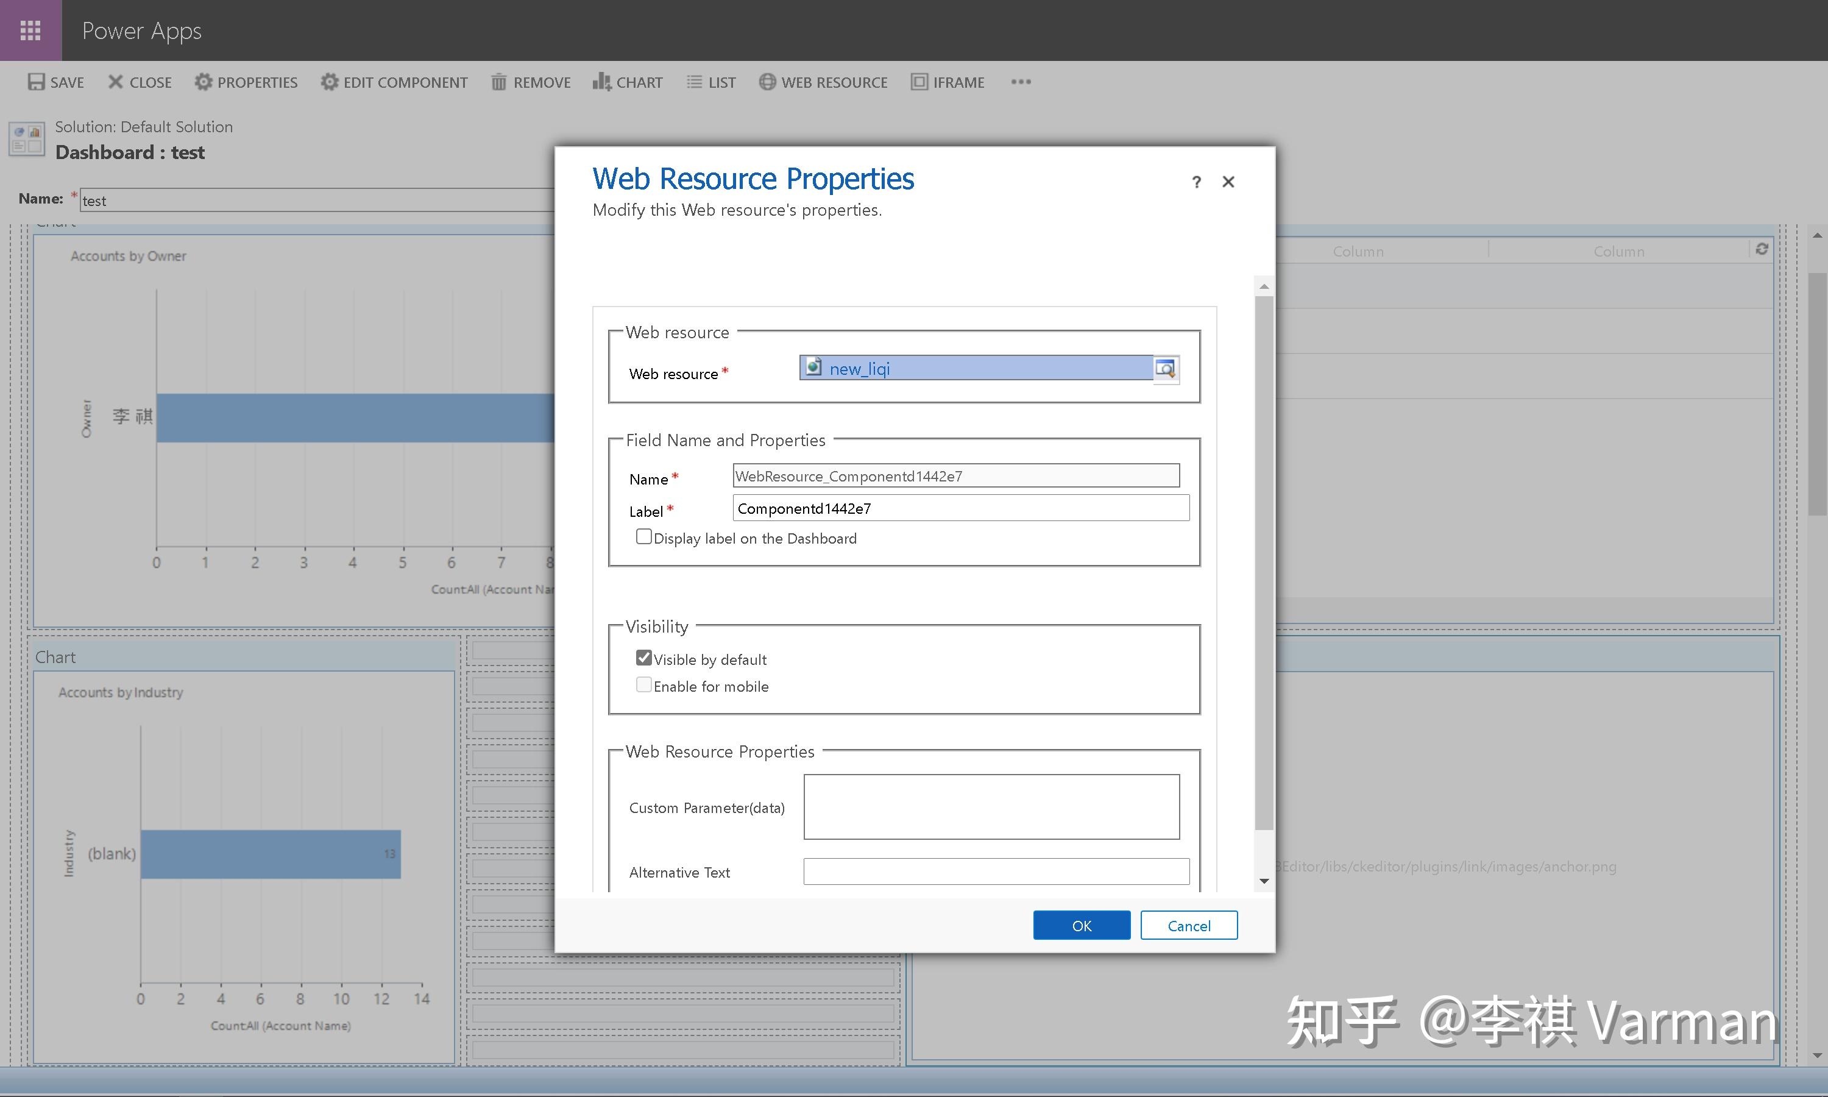Image resolution: width=1828 pixels, height=1097 pixels.
Task: Expand the toolbar overflow ellipsis menu
Action: pyautogui.click(x=1021, y=82)
